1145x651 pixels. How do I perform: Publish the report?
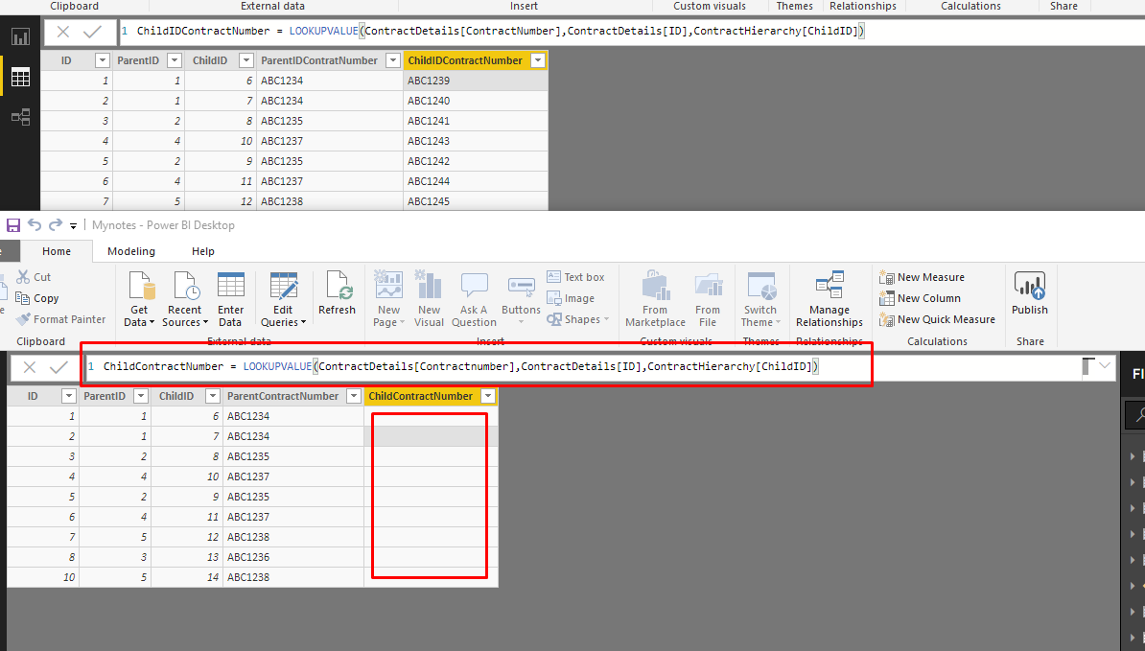coord(1030,293)
